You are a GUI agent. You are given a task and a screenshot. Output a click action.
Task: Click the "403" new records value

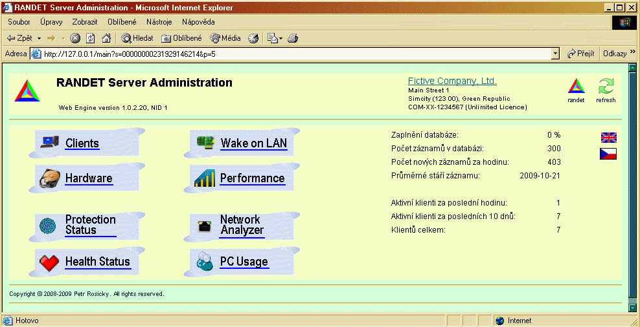point(554,162)
